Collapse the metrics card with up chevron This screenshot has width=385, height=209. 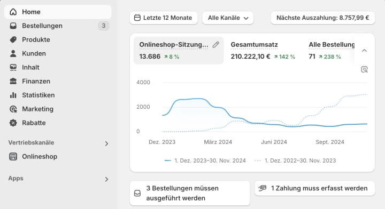(x=364, y=51)
